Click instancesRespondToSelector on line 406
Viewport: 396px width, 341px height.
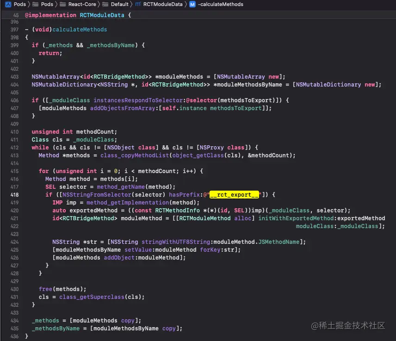pyautogui.click(x=138, y=100)
